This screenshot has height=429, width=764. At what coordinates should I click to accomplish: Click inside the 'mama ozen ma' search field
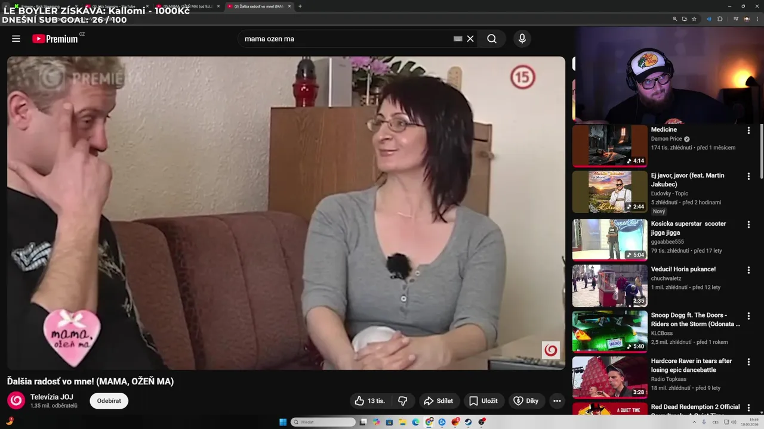click(346, 39)
